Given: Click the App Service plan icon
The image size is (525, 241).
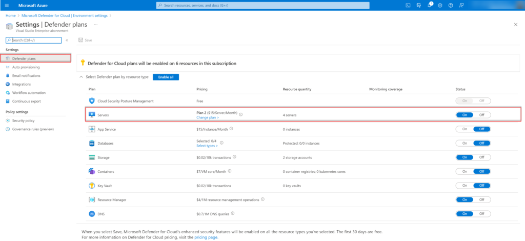Looking at the screenshot, I should click(92, 129).
